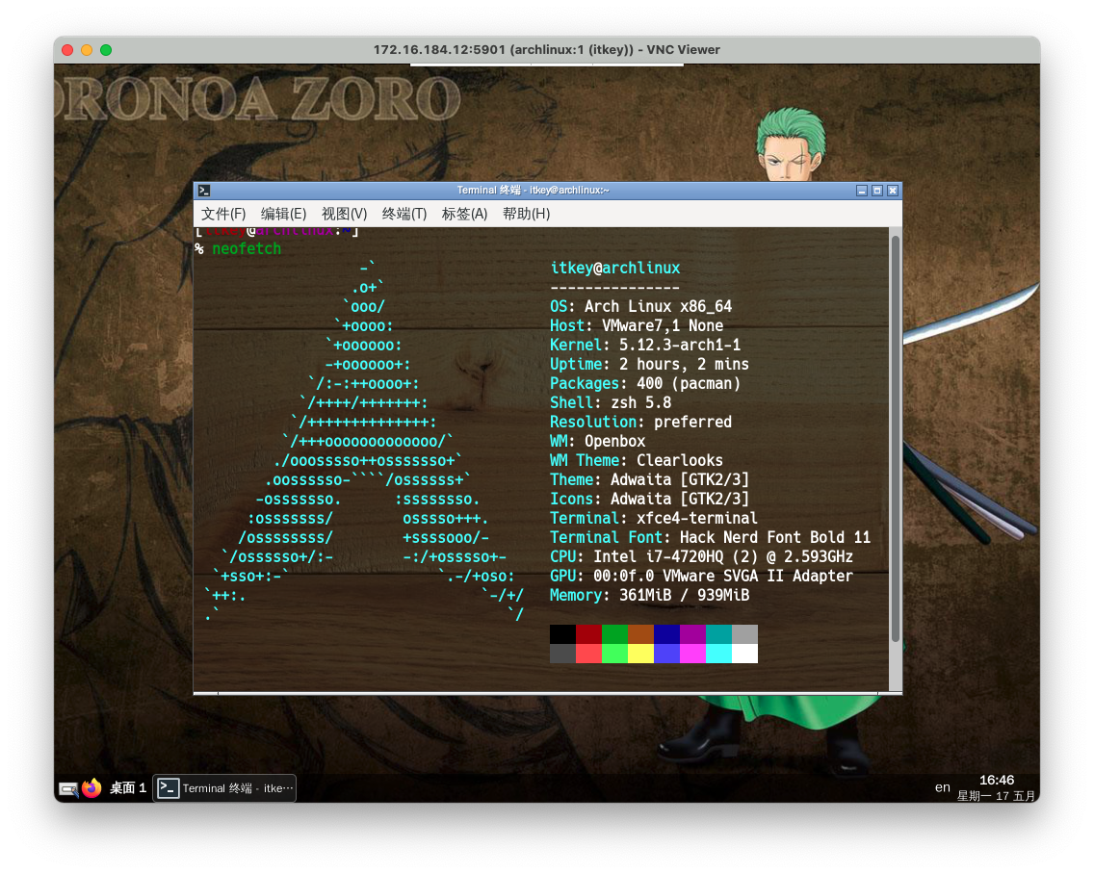This screenshot has height=874, width=1094.
Task: Click the white color block
Action: (x=744, y=654)
